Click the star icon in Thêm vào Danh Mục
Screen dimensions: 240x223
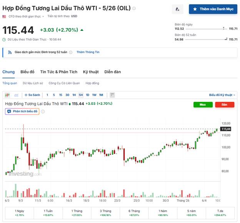click(195, 9)
